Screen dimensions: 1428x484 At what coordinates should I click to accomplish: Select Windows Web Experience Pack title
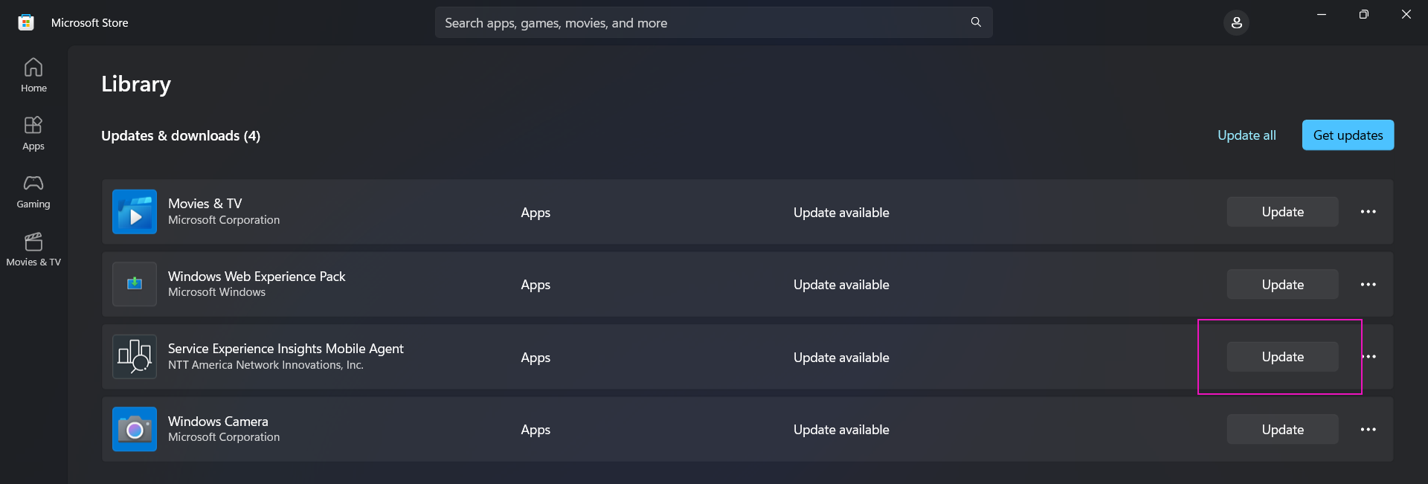[x=257, y=276]
